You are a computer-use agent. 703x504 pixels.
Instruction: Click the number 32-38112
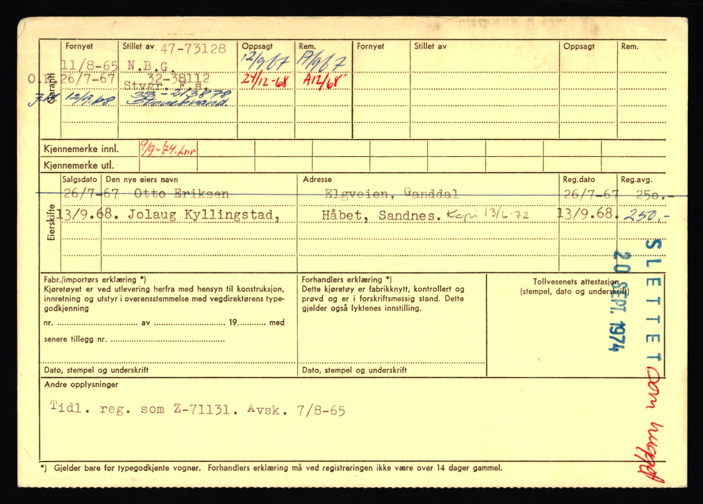179,79
